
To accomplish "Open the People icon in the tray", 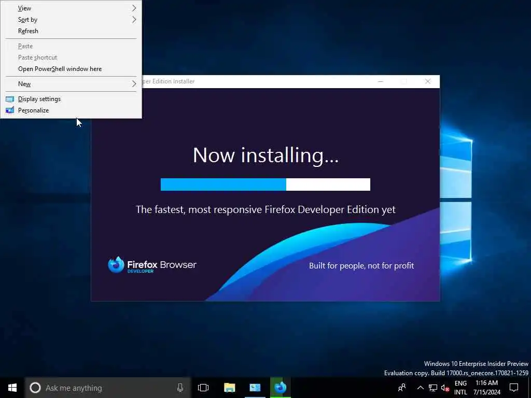I will (x=402, y=388).
